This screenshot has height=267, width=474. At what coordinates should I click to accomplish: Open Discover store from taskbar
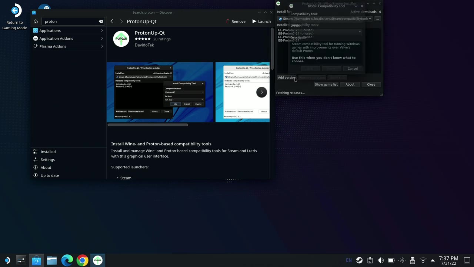point(36,260)
